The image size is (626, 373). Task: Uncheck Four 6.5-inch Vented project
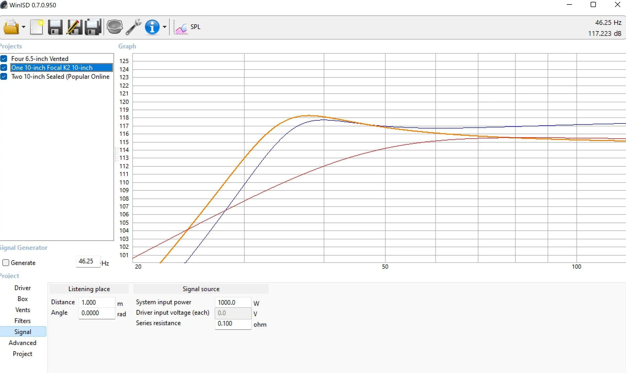pos(4,59)
